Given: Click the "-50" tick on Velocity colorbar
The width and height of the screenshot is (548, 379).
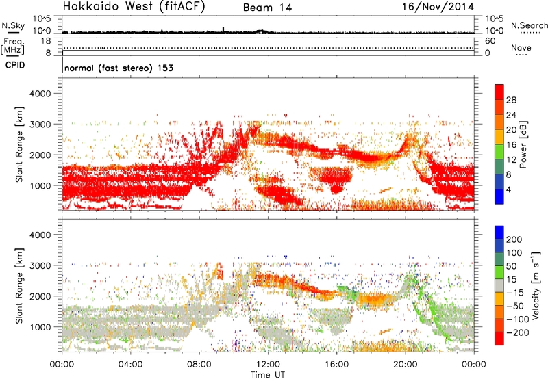Looking at the screenshot, I should pyautogui.click(x=515, y=306).
